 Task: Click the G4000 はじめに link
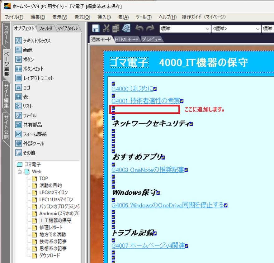[132, 89]
